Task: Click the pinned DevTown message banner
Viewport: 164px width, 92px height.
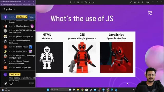Action: pyautogui.click(x=18, y=17)
